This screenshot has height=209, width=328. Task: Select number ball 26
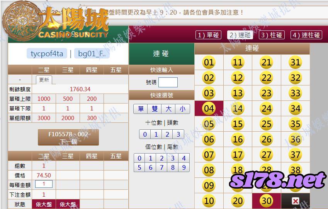point(266,139)
